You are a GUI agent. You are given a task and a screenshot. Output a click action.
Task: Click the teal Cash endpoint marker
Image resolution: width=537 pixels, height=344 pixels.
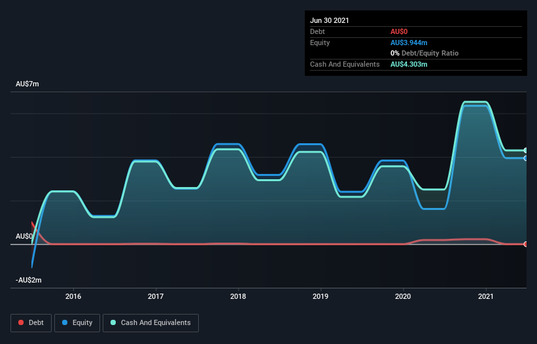[x=526, y=150]
